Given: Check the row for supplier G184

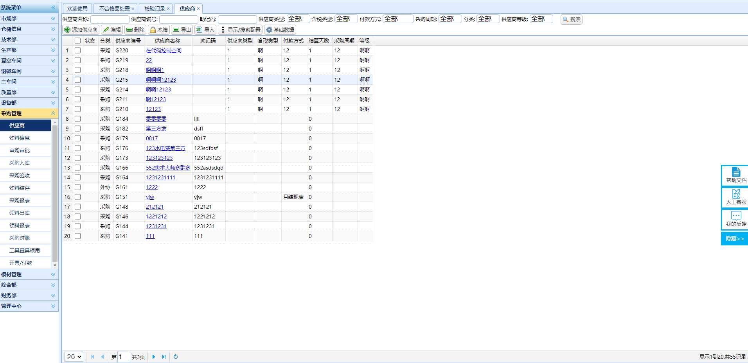Looking at the screenshot, I should click(x=78, y=119).
